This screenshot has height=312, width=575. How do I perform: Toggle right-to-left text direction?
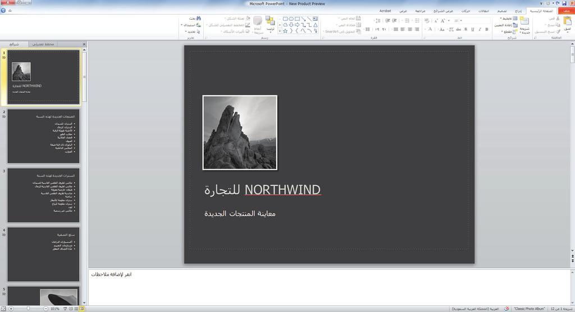[x=384, y=29]
